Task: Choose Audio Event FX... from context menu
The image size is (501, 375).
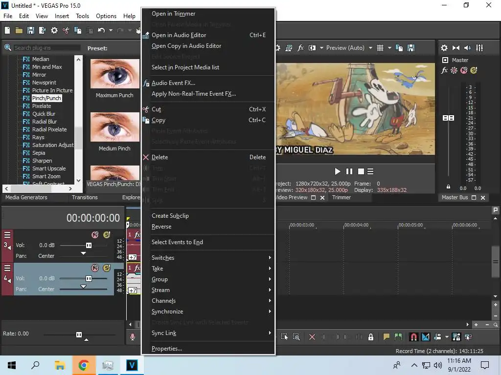Action: click(208, 83)
